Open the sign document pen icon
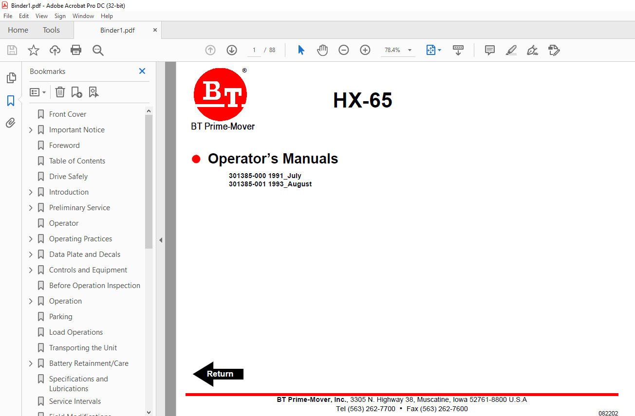 click(532, 50)
